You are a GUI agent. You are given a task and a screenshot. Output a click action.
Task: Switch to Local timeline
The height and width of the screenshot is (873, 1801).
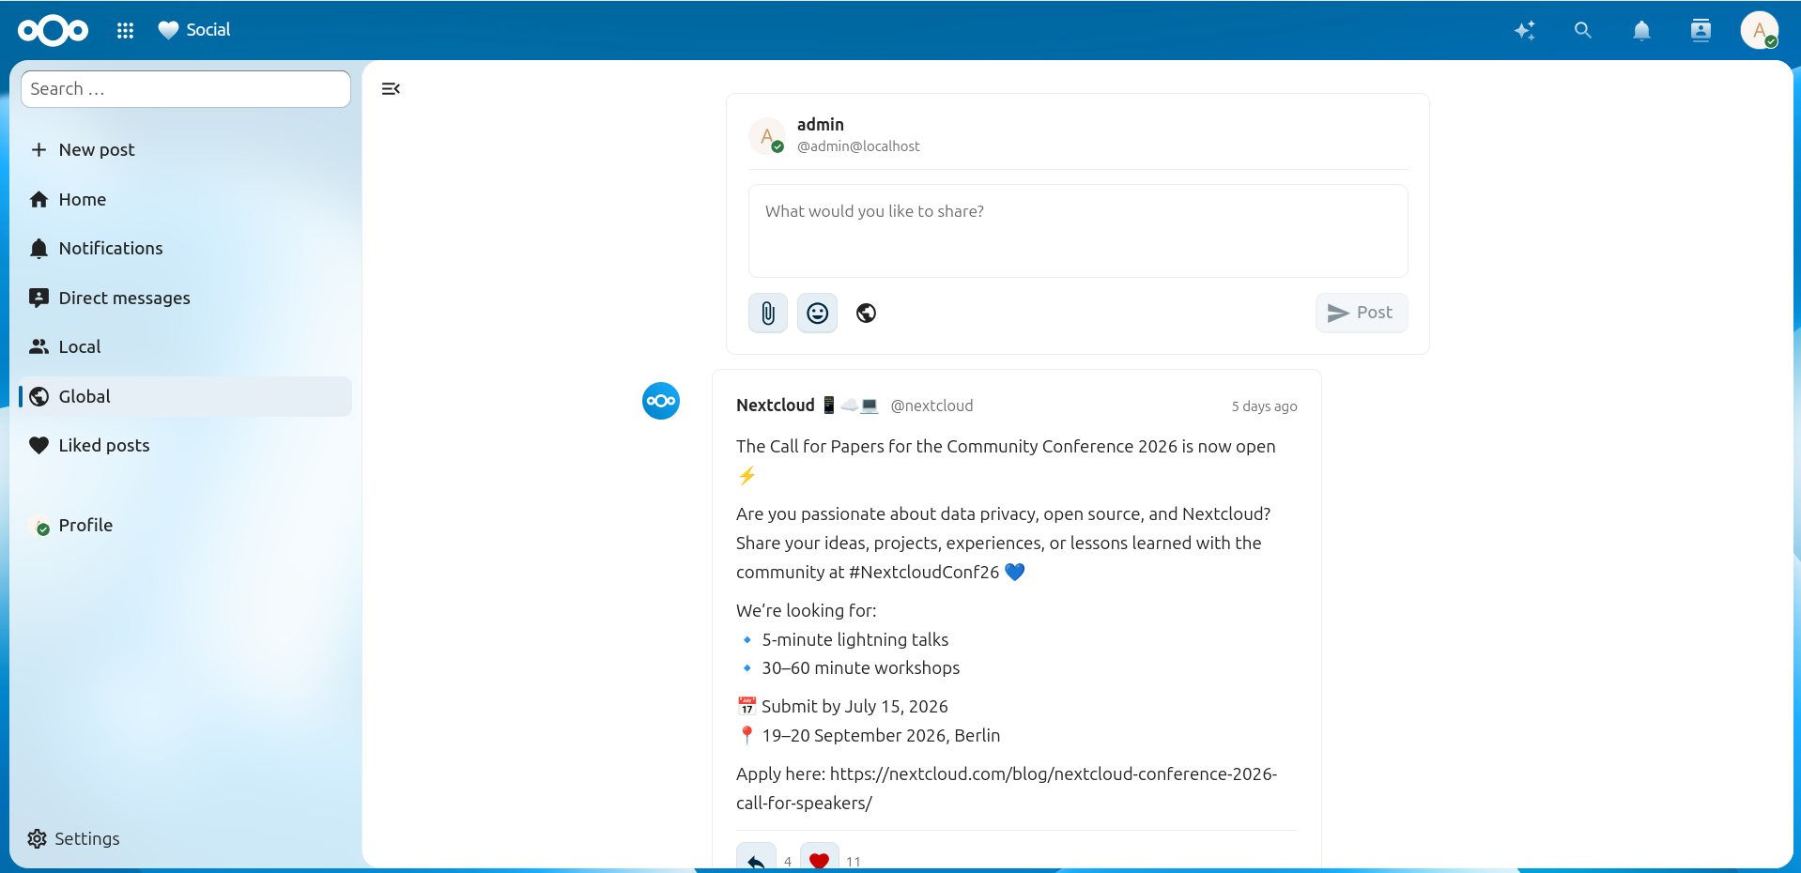pyautogui.click(x=186, y=346)
